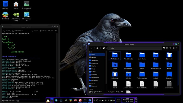Click Konsole vertical scrollbar
The image size is (183, 103).
[57, 65]
